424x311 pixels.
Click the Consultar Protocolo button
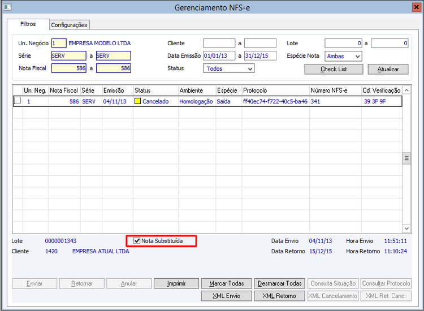(386, 283)
